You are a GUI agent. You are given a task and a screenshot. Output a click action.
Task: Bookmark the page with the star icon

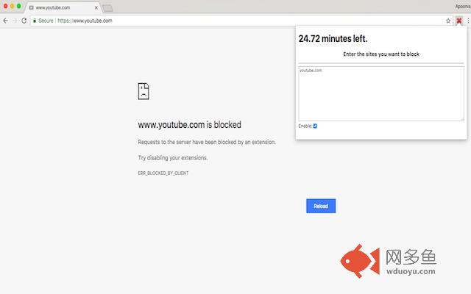pyautogui.click(x=448, y=21)
